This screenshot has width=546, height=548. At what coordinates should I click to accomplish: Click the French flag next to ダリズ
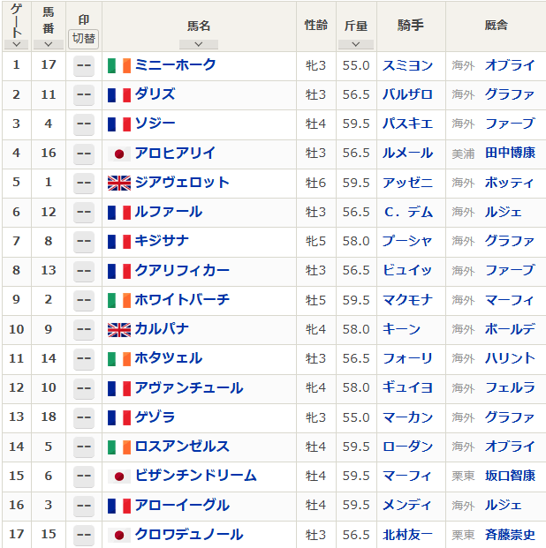[118, 94]
